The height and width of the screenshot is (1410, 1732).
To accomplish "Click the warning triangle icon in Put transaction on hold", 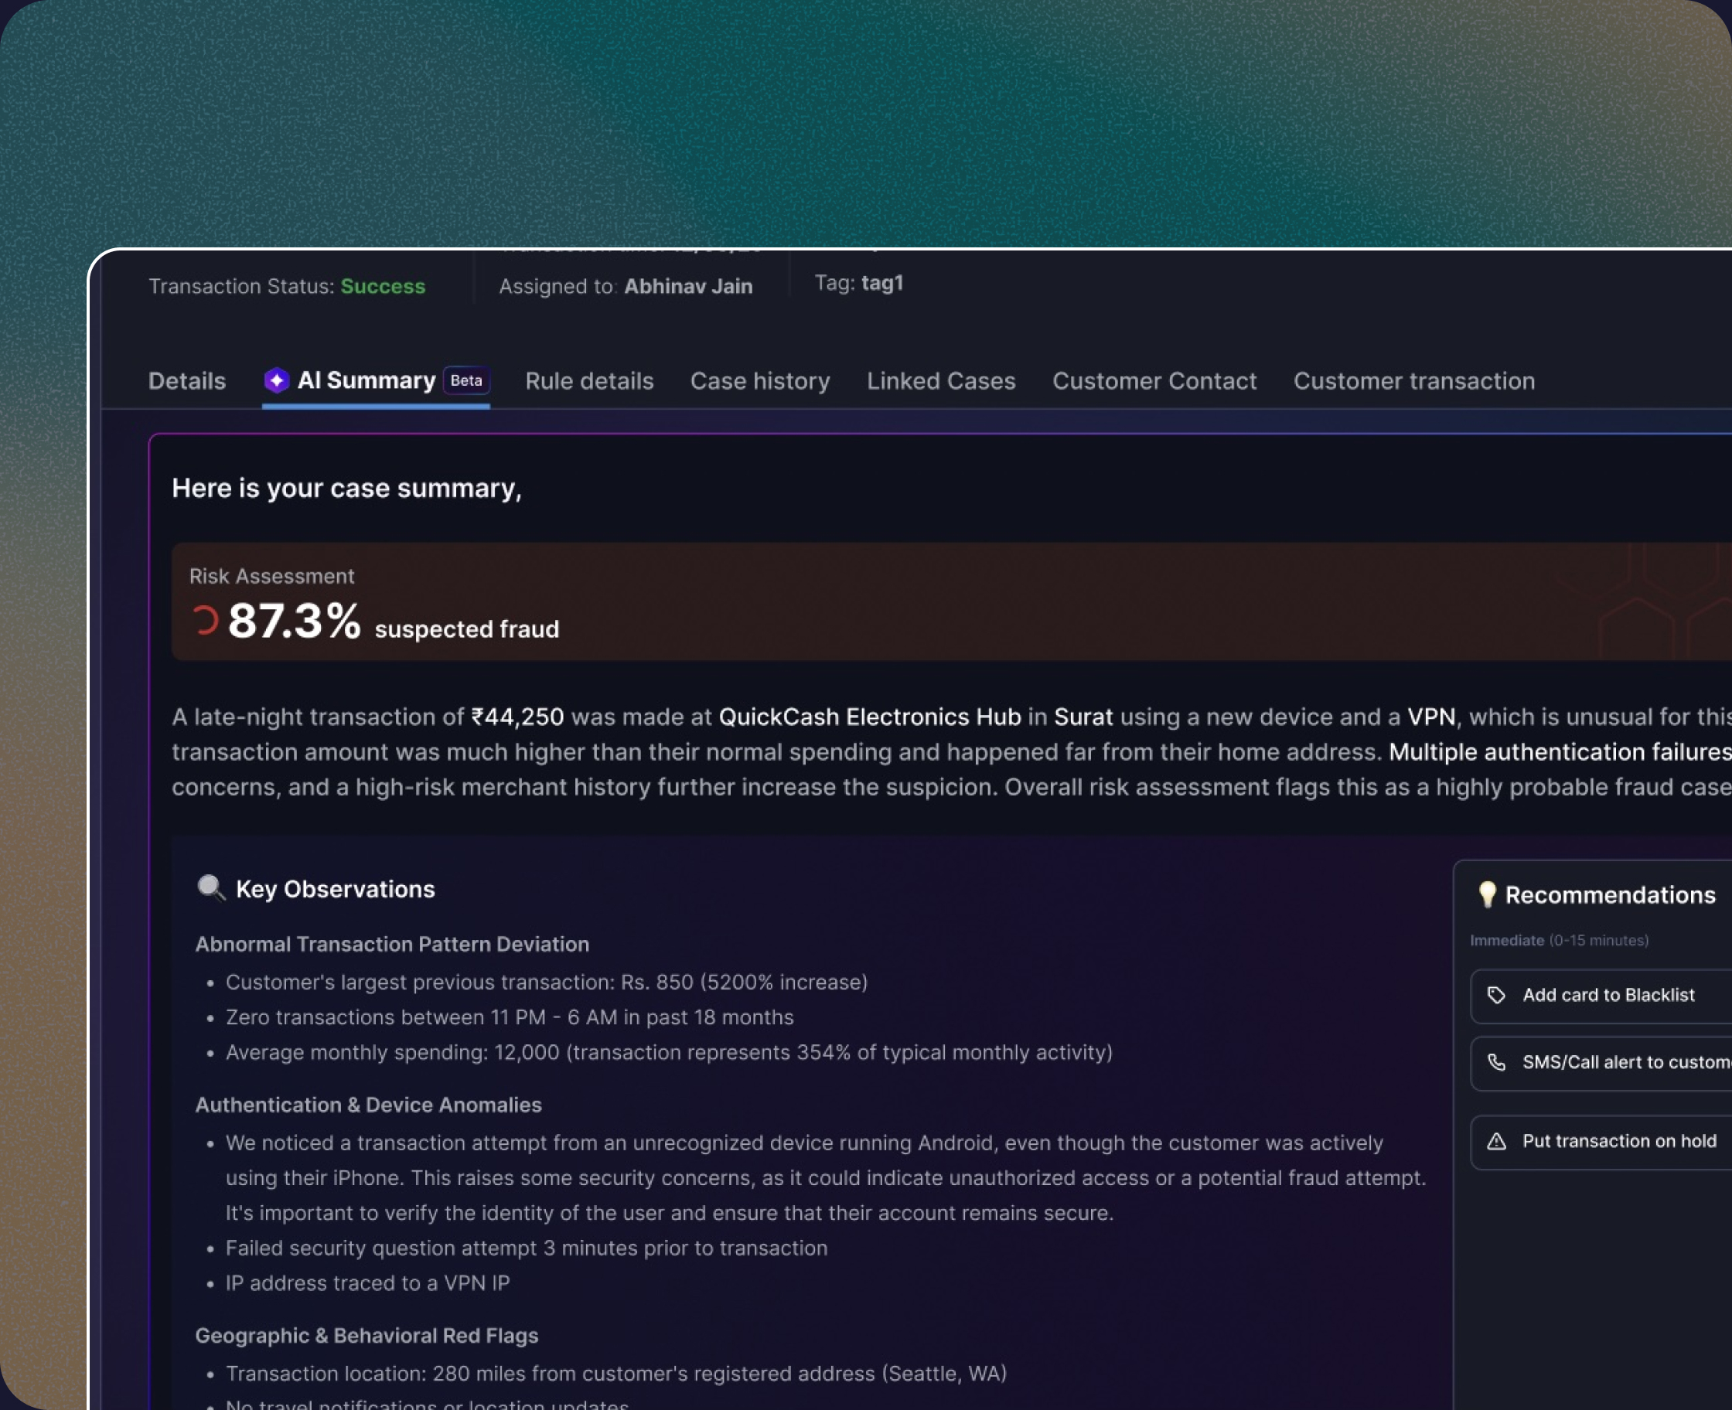I will point(1496,1141).
